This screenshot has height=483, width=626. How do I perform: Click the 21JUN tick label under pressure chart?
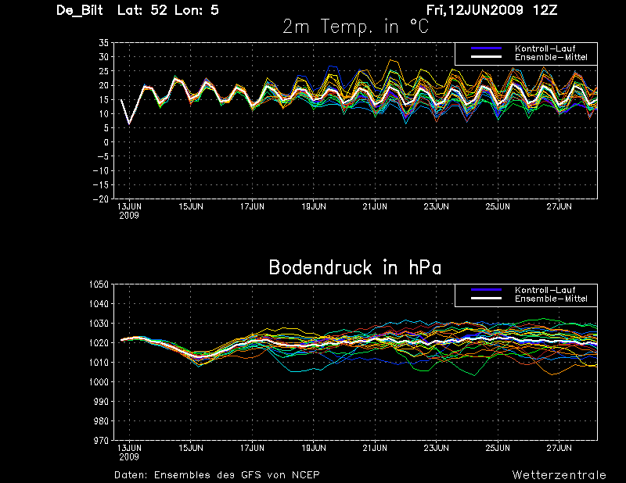pyautogui.click(x=375, y=449)
